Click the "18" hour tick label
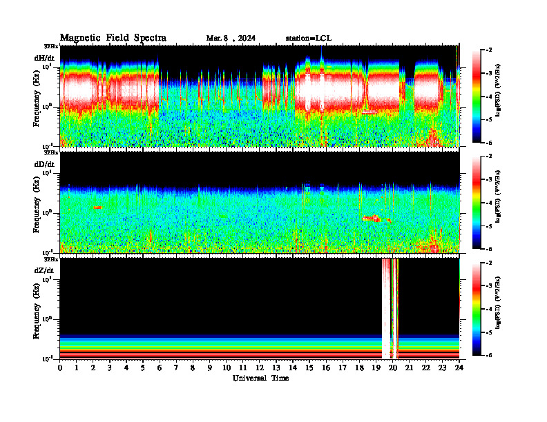Image resolution: width=547 pixels, height=422 pixels. (359, 368)
